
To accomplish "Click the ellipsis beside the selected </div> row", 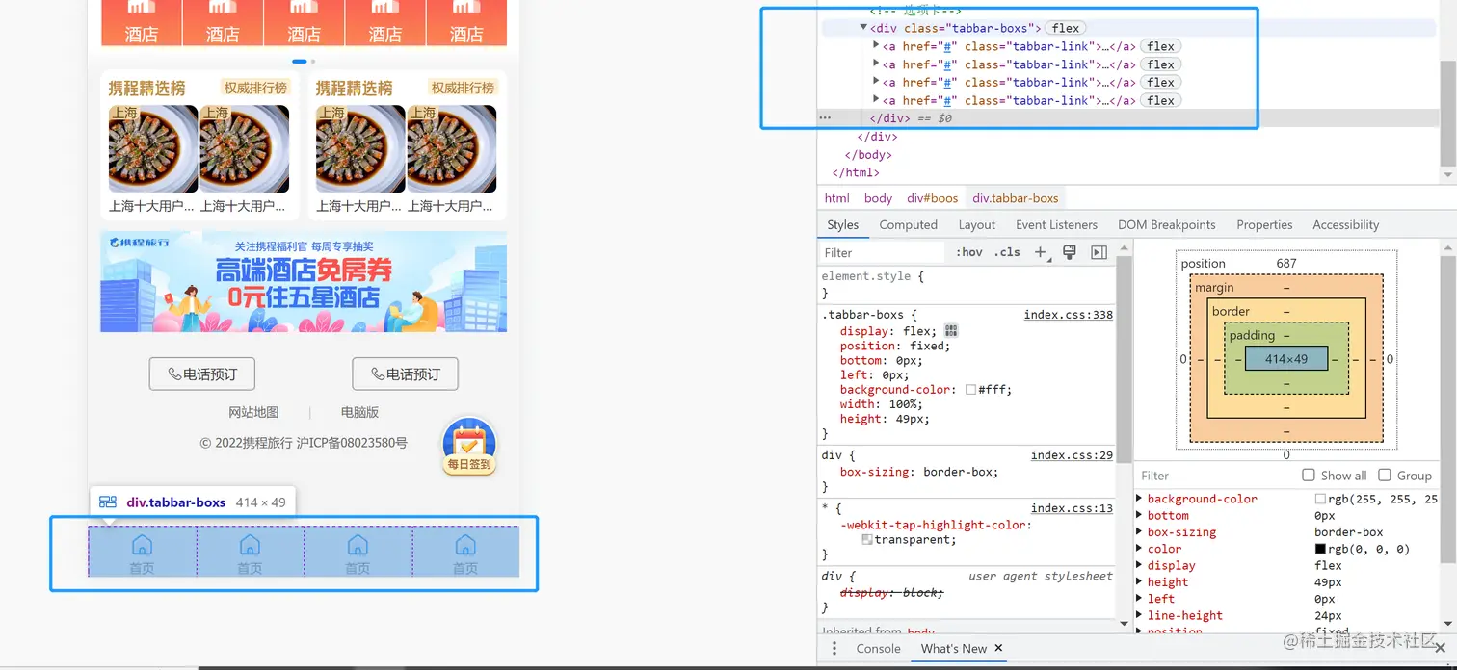I will [825, 118].
